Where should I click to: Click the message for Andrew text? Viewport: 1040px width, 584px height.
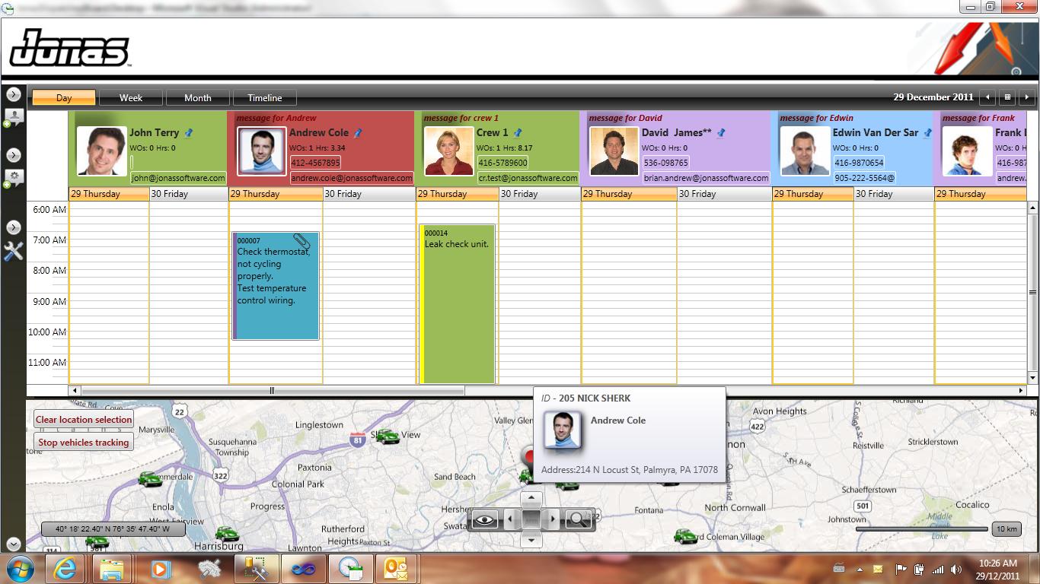point(276,118)
